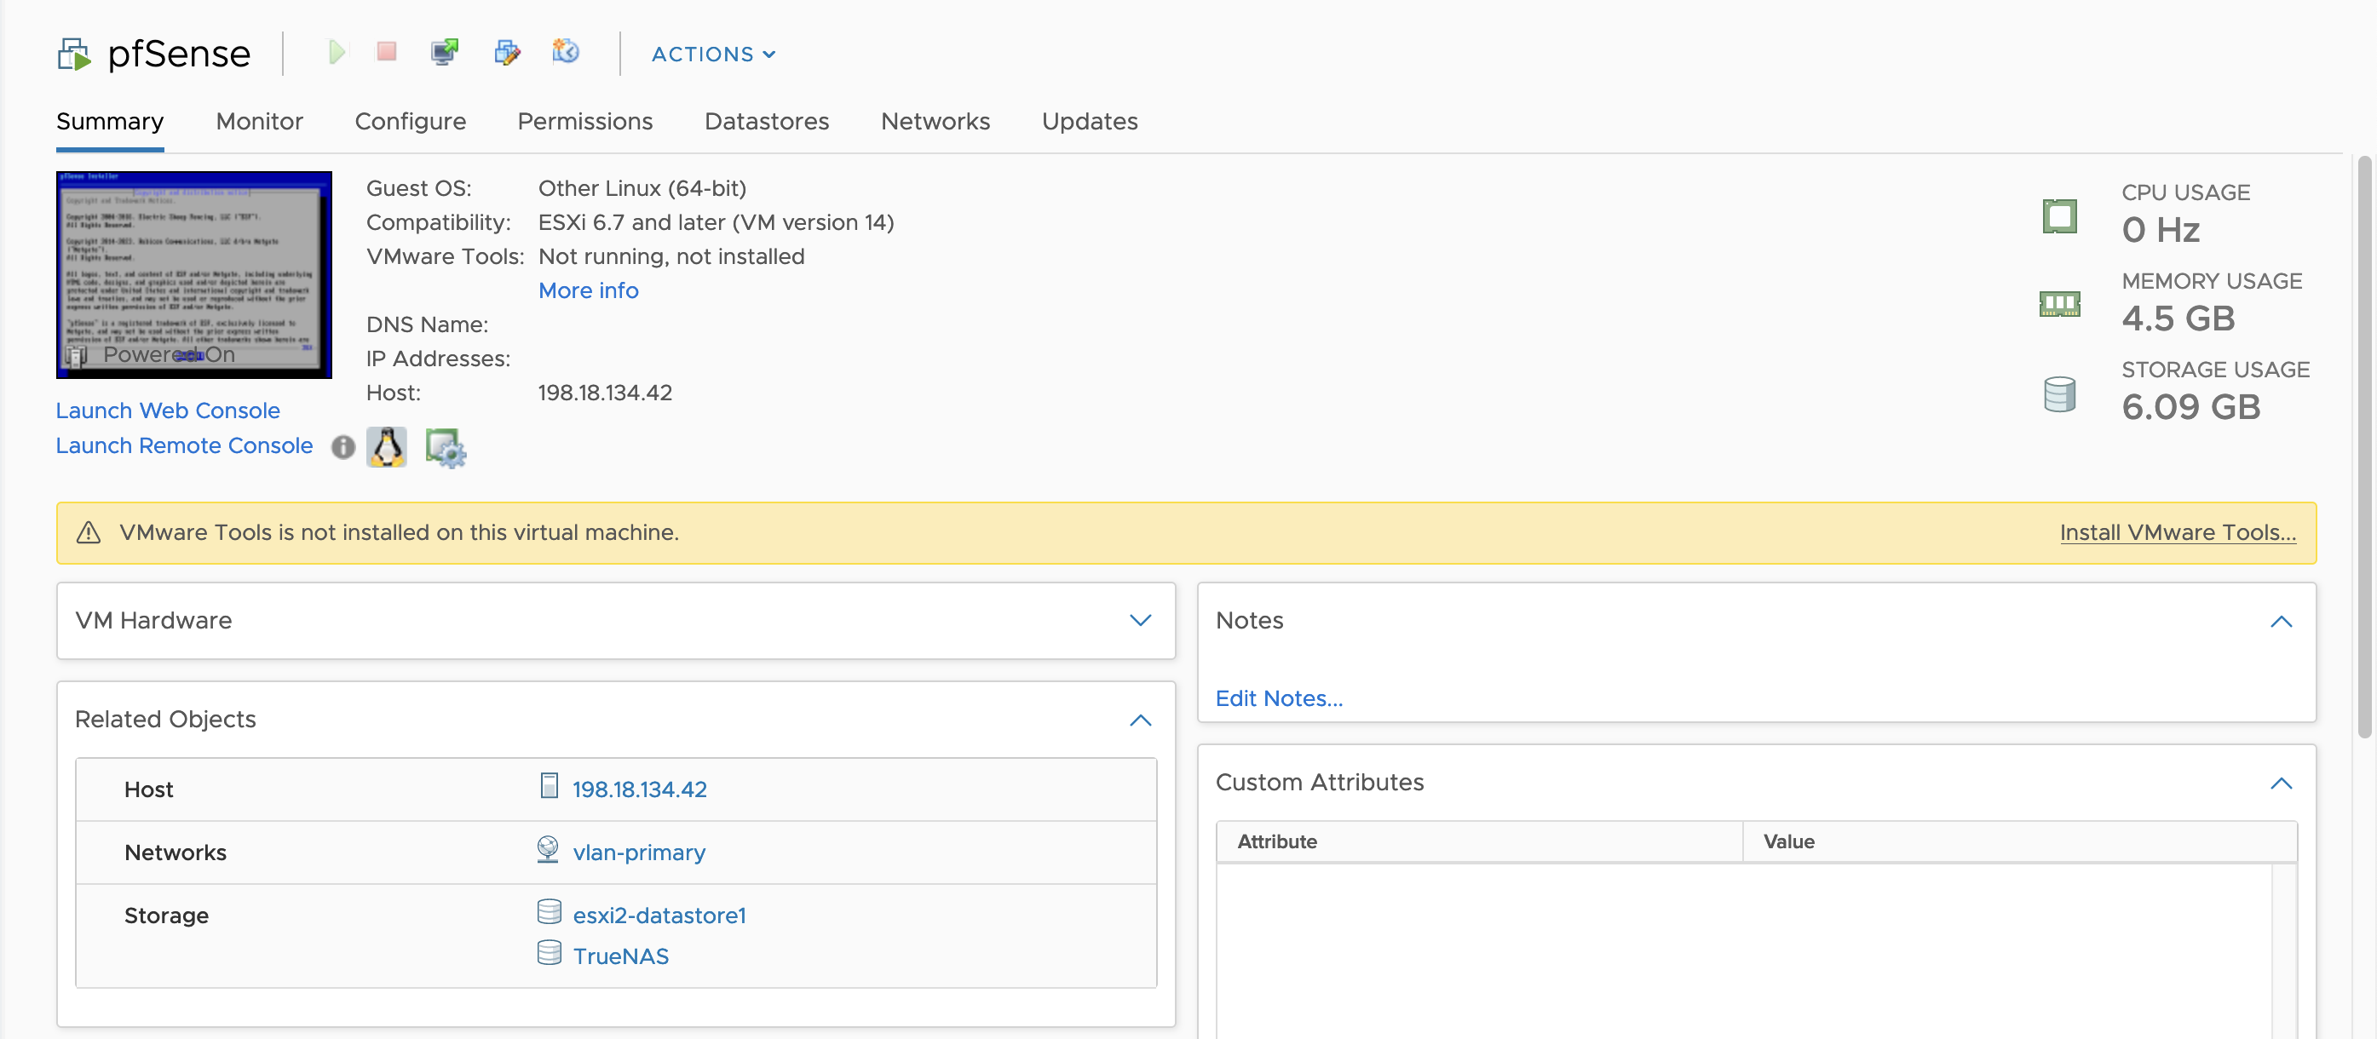Click the Take Snapshot toolbar icon
Viewport: 2377px width, 1039px height.
[x=566, y=52]
